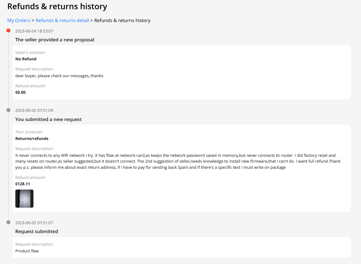Click the 2023-06-02 07:51:09 timestamp
Image resolution: width=361 pixels, height=264 pixels.
(34, 110)
